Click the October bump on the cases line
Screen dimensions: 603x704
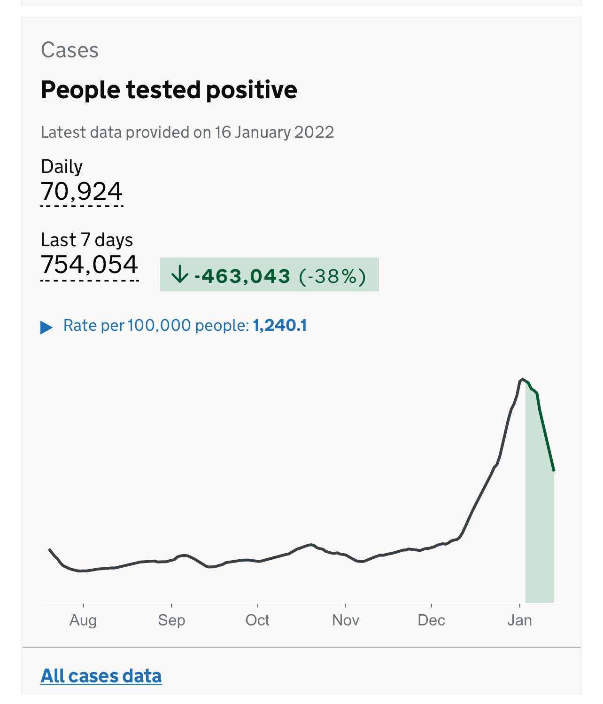coord(310,545)
